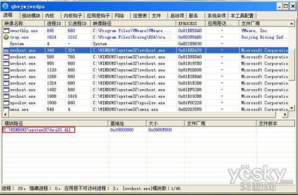Click the smss.exe process icon
Image resolution: width=298 pixels, height=195 pixels.
(6, 109)
